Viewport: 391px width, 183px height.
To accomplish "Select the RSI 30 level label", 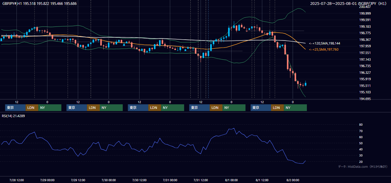I will (361, 156).
